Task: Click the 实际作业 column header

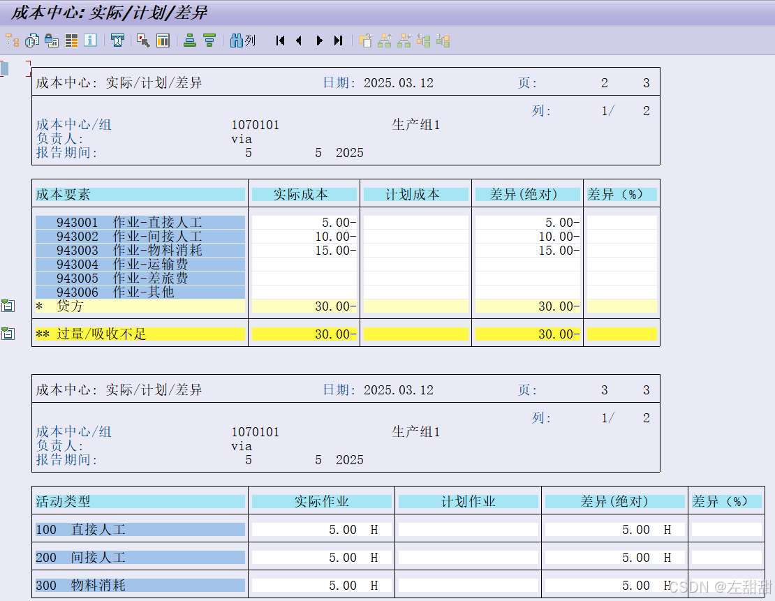Action: [322, 502]
